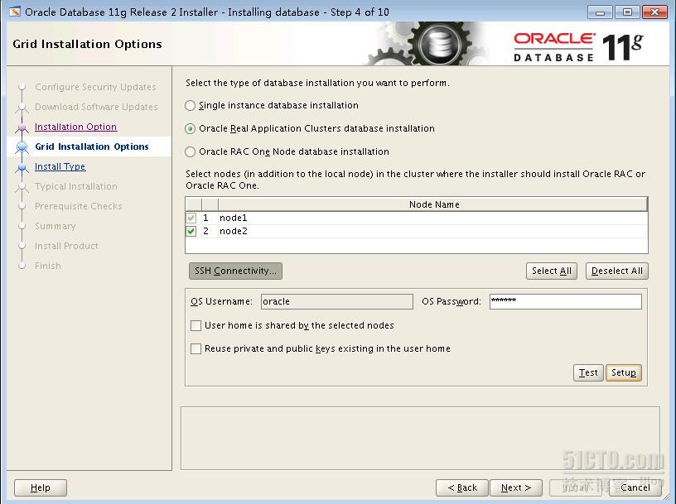This screenshot has width=676, height=504.
Task: Click the installer window title icon
Action: (15, 12)
